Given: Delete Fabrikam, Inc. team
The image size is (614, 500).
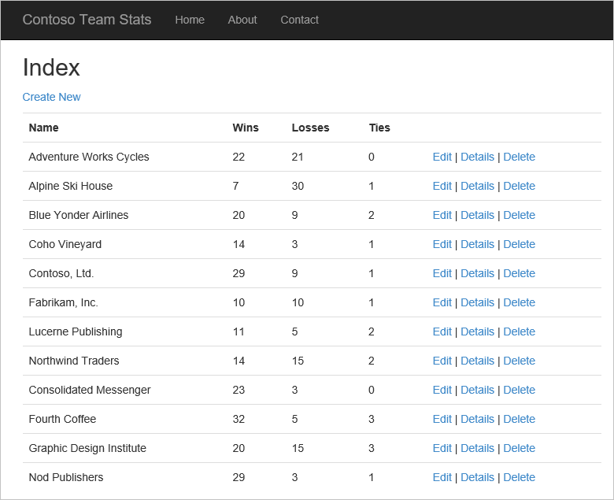Looking at the screenshot, I should click(x=519, y=302).
